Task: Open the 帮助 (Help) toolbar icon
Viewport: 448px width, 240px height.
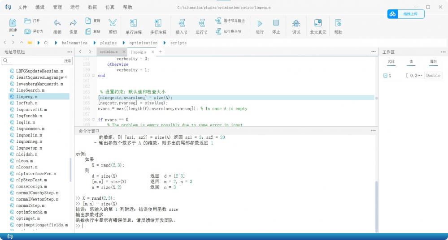Action: [x=338, y=23]
